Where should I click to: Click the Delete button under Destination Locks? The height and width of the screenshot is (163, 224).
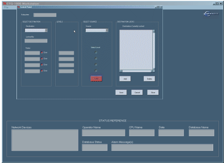coord(149,79)
